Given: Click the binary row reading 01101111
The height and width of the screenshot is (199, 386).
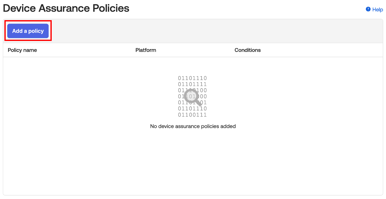Looking at the screenshot, I should pos(192,84).
